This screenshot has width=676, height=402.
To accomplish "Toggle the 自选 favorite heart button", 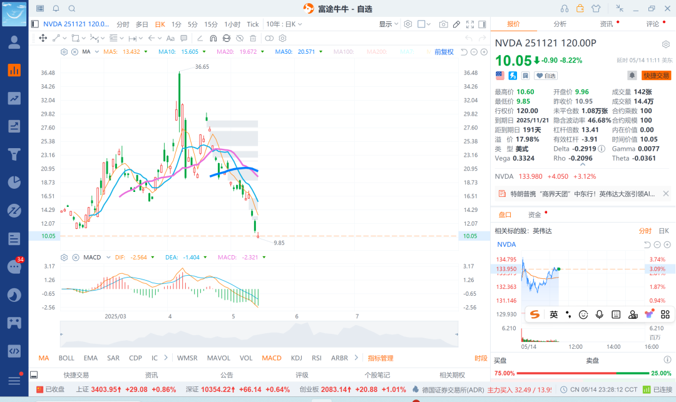I will (546, 76).
